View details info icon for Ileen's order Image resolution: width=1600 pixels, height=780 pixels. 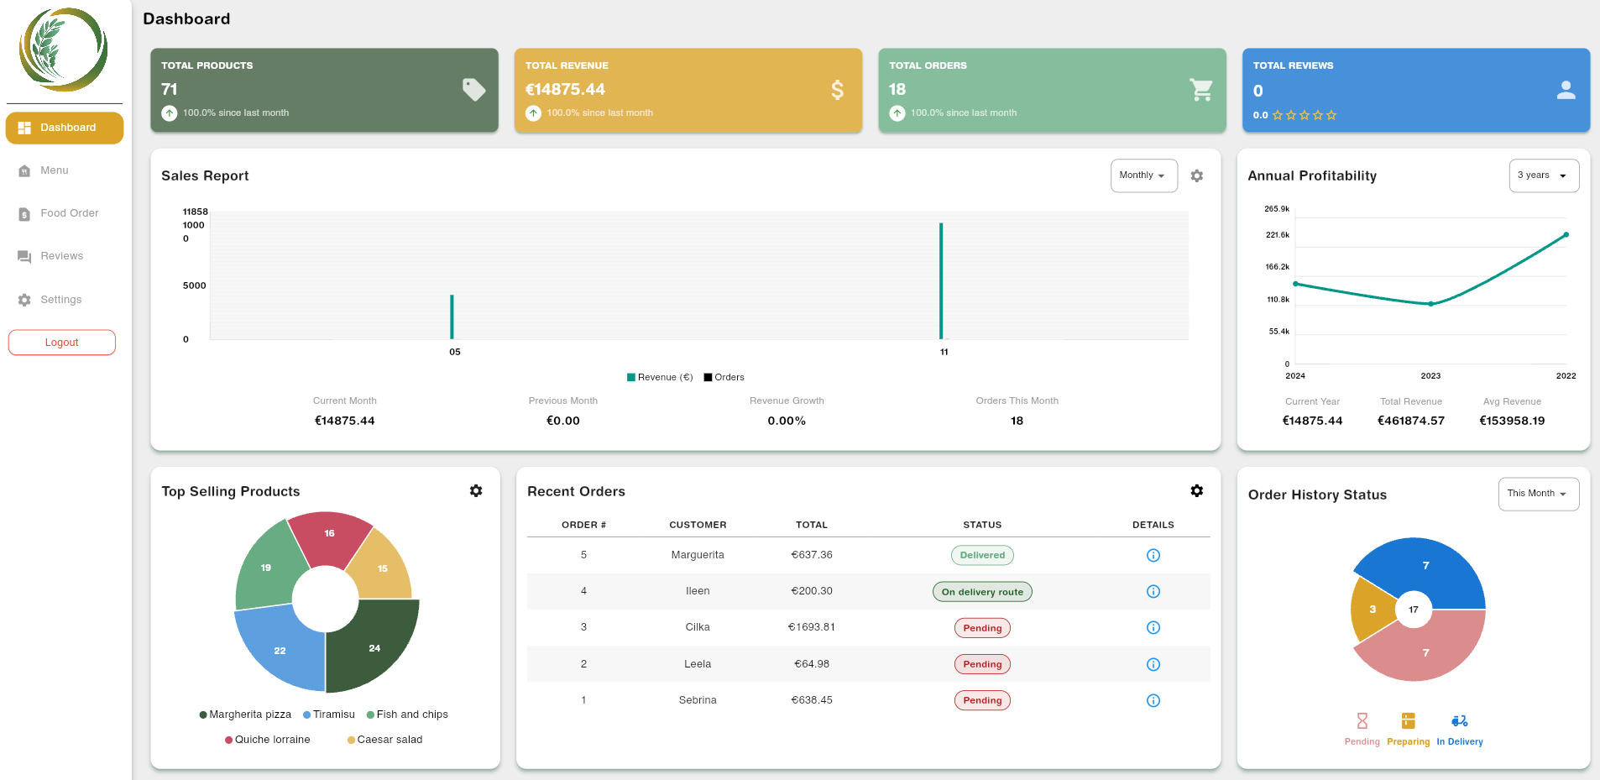click(x=1153, y=591)
